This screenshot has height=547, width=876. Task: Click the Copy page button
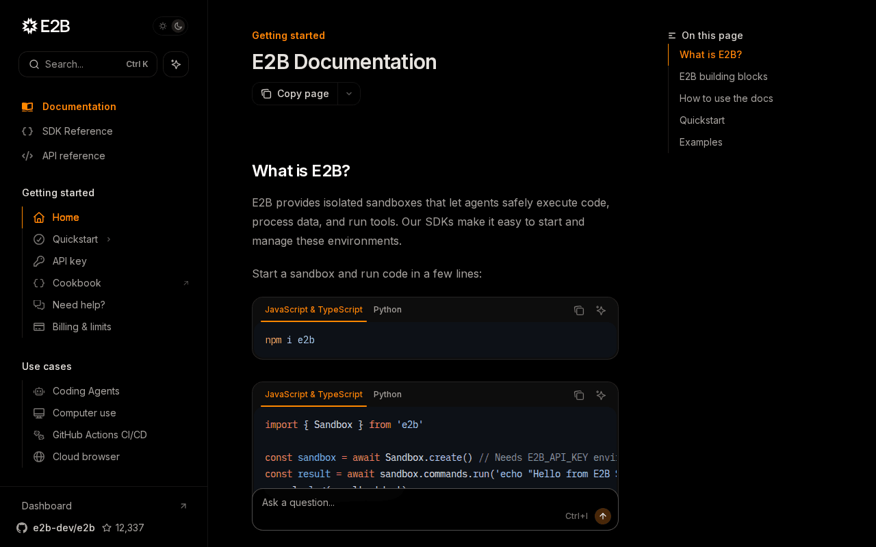point(295,94)
